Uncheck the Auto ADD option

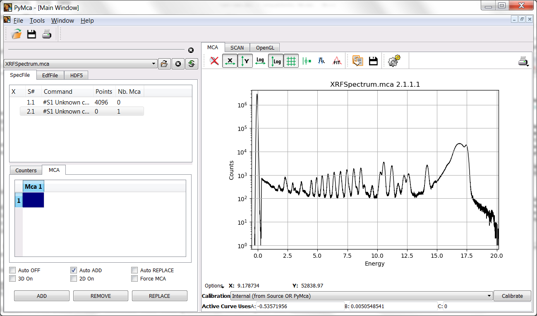point(73,270)
